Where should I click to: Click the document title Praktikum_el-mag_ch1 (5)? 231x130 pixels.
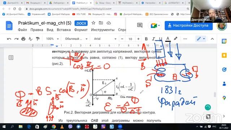45,23
